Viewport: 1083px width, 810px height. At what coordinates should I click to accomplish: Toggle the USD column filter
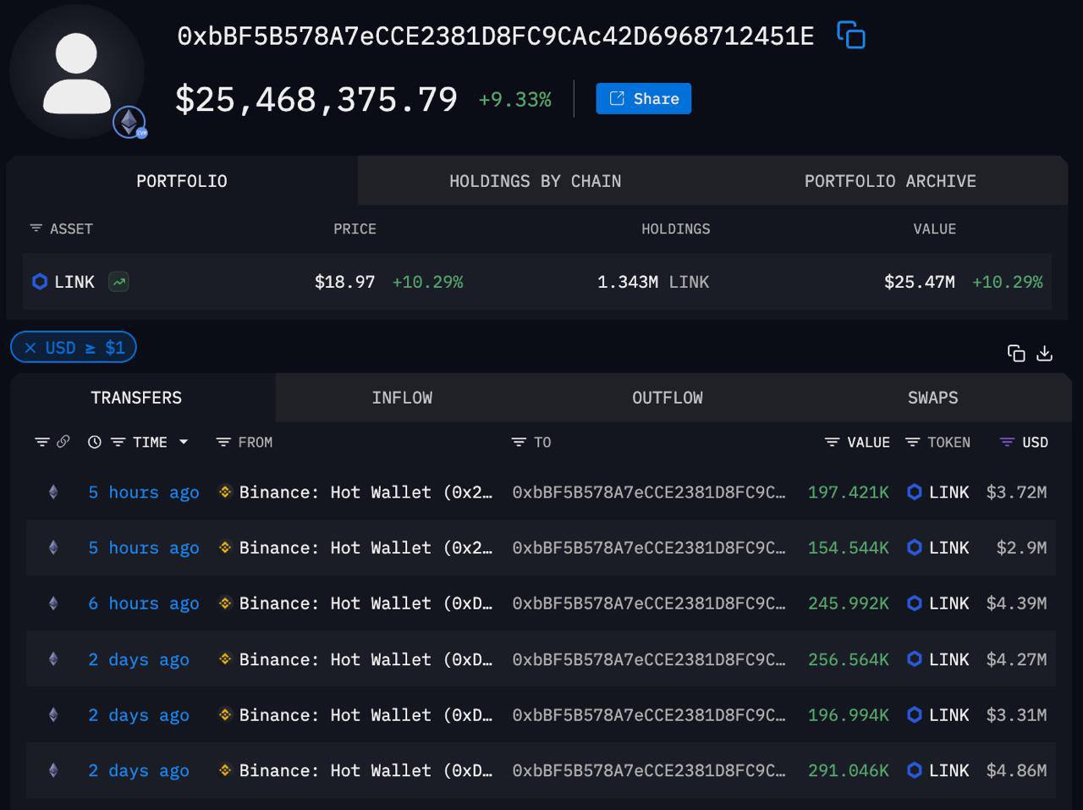1007,442
